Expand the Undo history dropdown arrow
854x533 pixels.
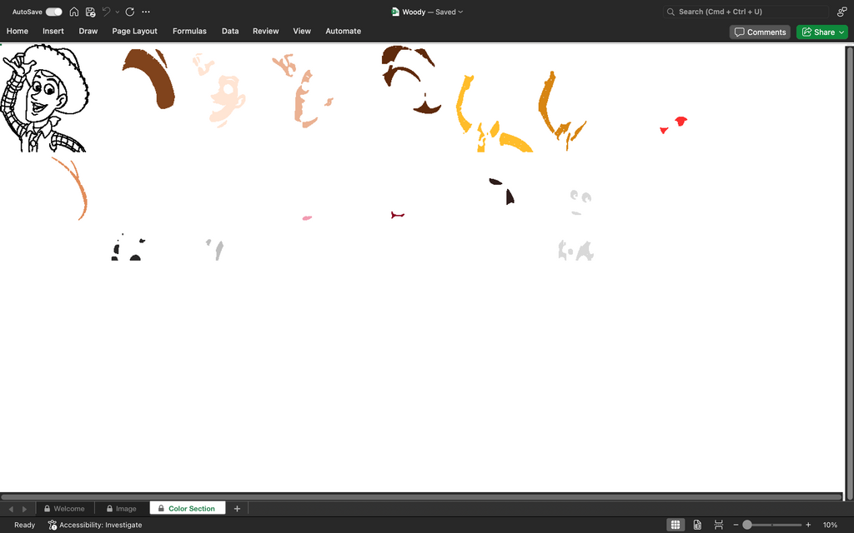[x=117, y=12]
